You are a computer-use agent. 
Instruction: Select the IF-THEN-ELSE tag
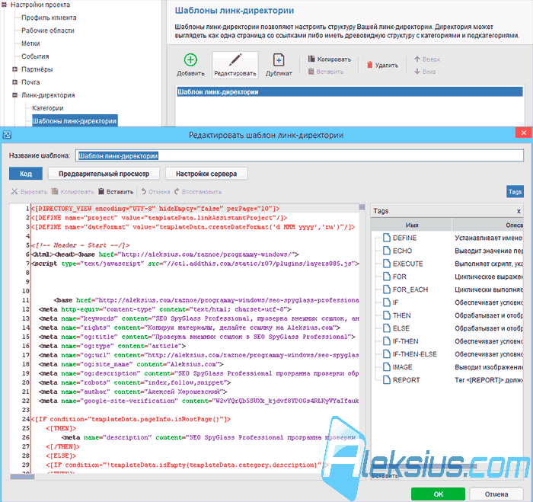414,354
